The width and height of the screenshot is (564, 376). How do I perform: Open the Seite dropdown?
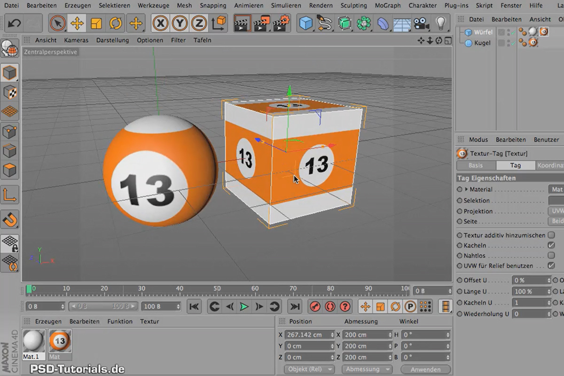coord(556,221)
